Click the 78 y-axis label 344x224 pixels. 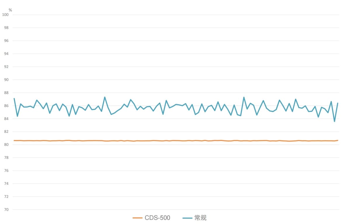[6, 158]
